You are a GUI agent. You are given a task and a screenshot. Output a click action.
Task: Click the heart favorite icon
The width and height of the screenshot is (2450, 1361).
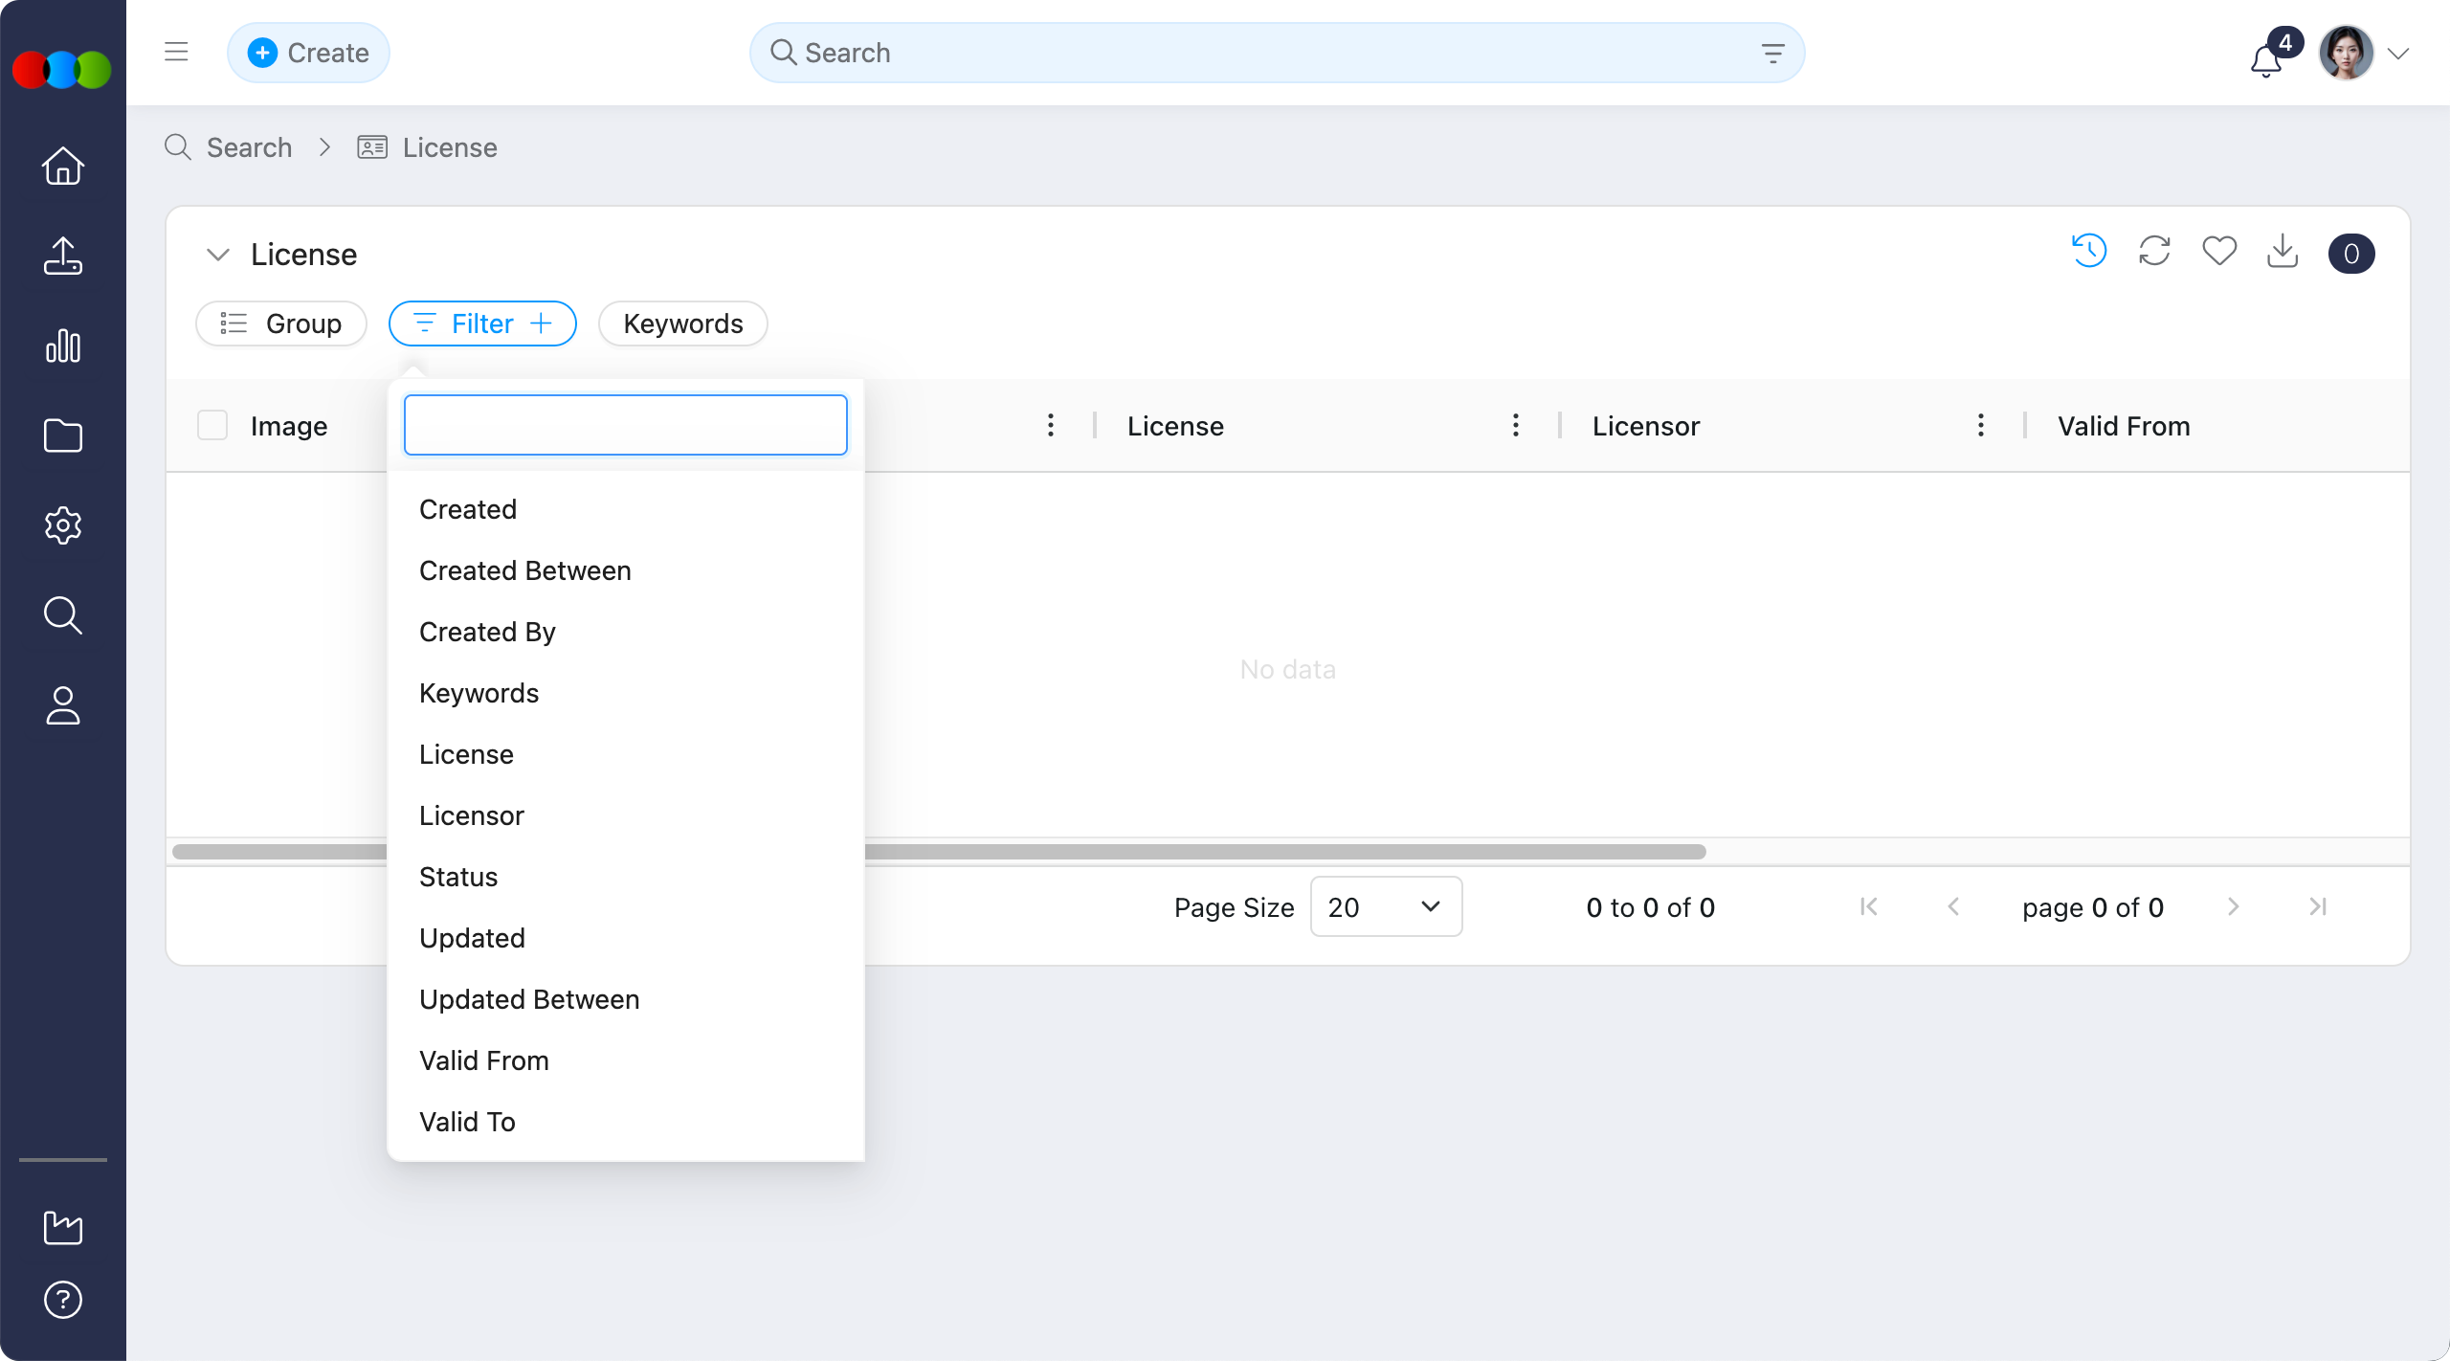click(x=2219, y=252)
